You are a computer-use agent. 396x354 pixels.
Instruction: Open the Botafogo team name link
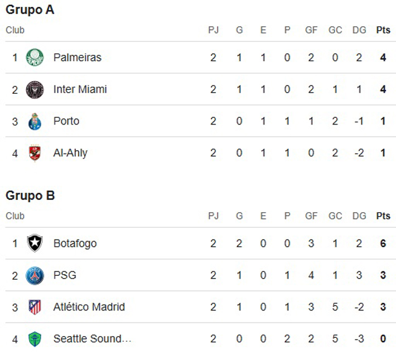(75, 243)
